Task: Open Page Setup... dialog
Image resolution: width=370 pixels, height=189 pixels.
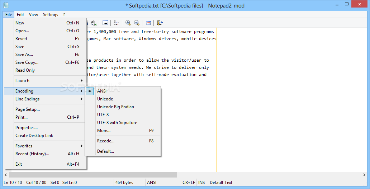Action: pyautogui.click(x=45, y=109)
